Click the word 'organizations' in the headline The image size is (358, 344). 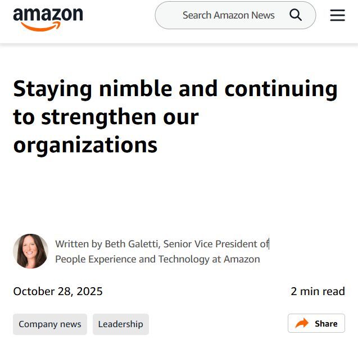pyautogui.click(x=85, y=145)
